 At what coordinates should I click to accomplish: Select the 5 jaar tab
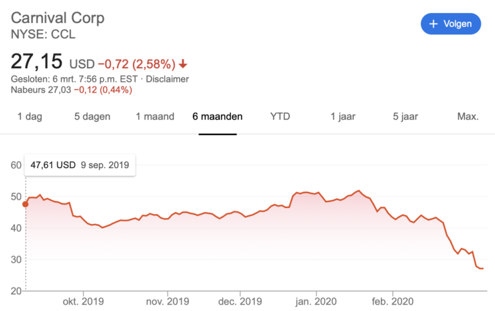tap(406, 117)
